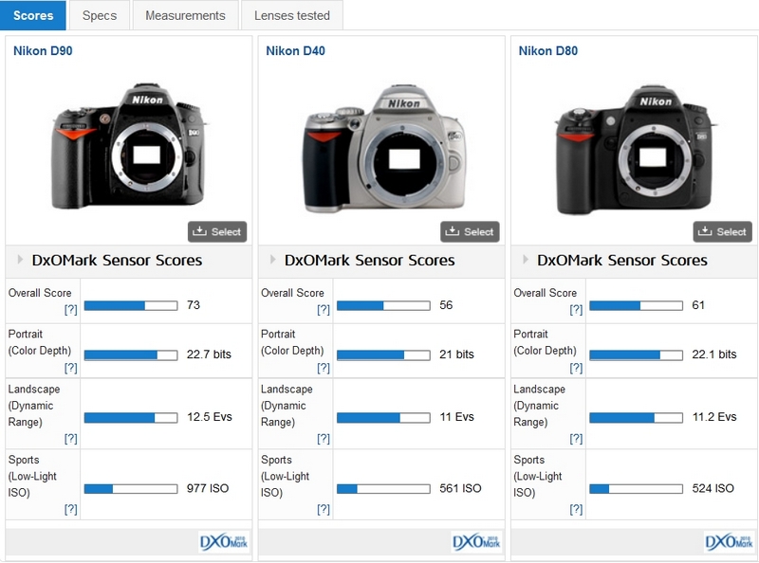Click Nikon D90 overall score bar

(131, 305)
